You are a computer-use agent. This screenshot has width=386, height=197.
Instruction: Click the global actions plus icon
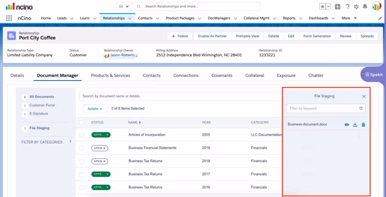coord(337,7)
